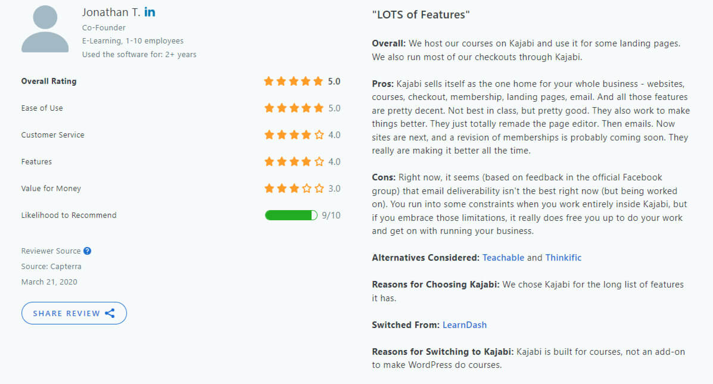
Task: Open the Teachable link
Action: (x=503, y=257)
